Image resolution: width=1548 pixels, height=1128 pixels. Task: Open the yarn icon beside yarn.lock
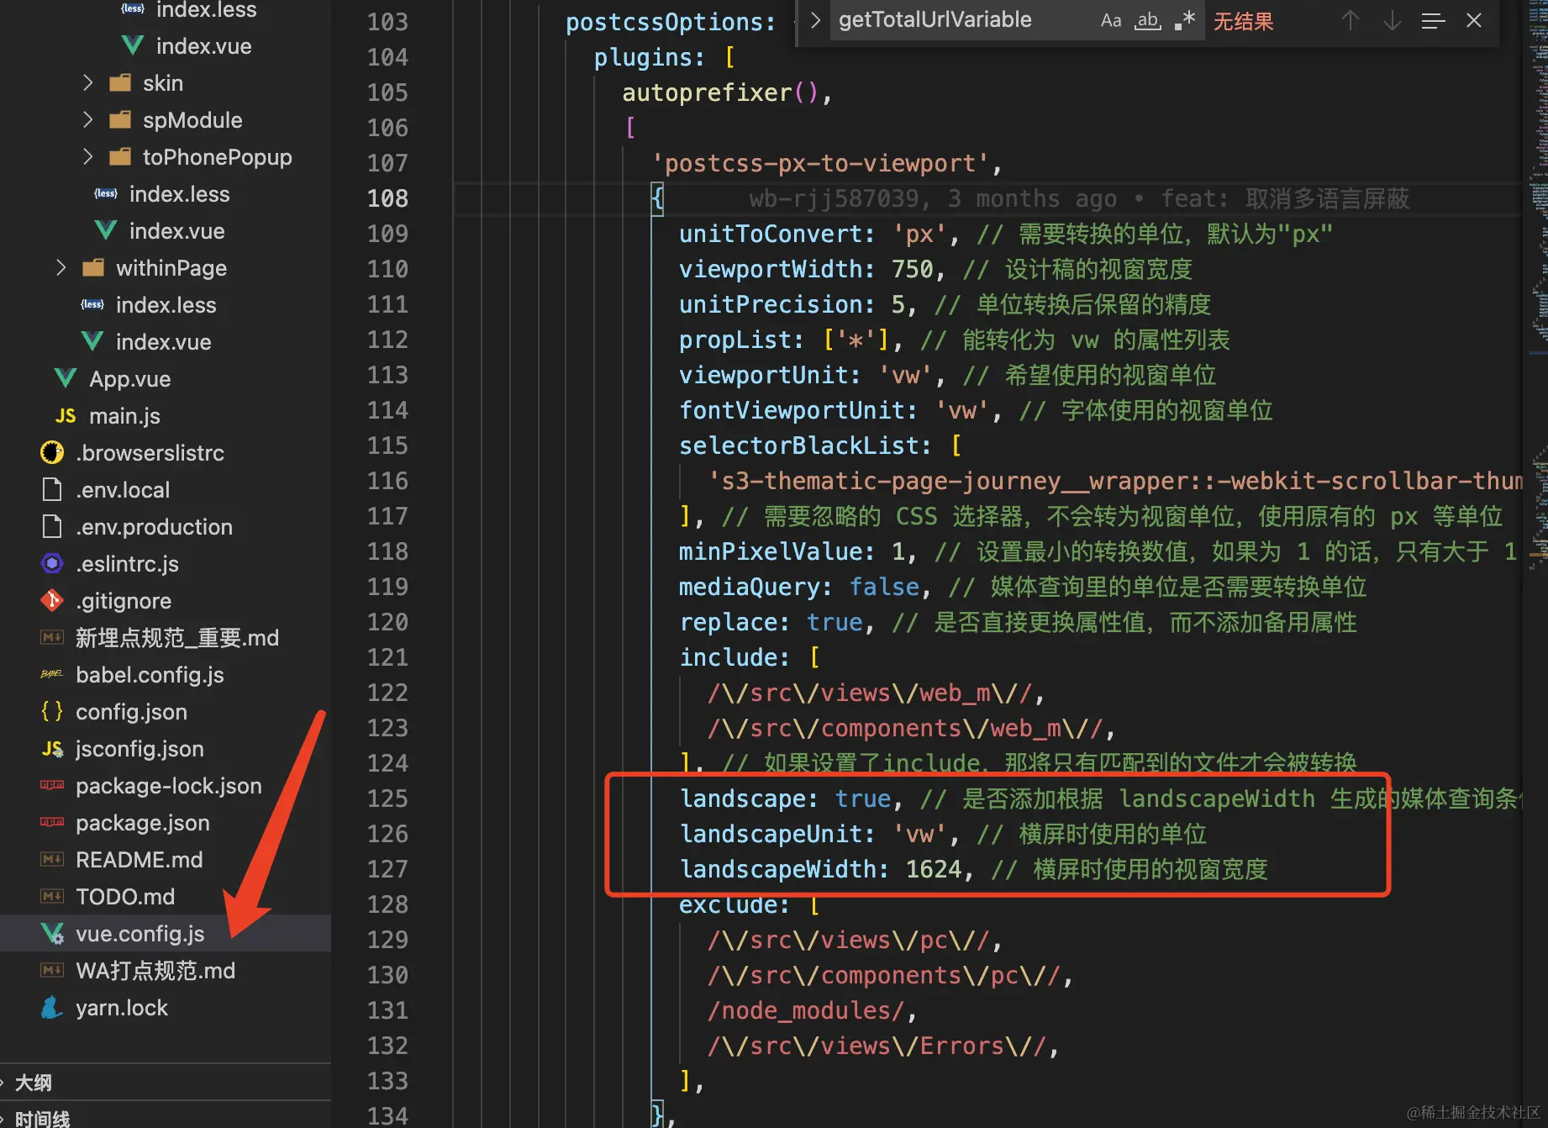tap(52, 1007)
